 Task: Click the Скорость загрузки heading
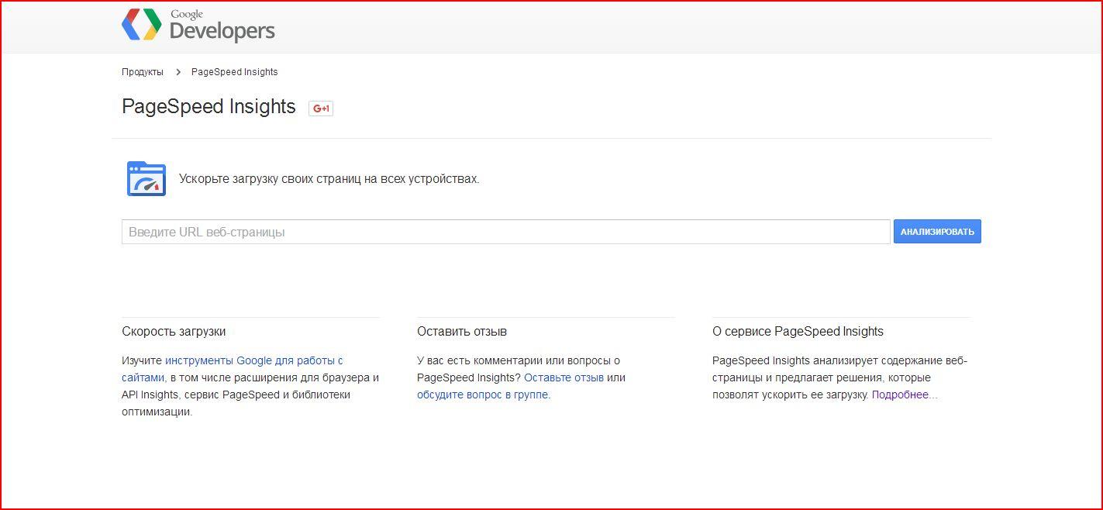tap(174, 331)
